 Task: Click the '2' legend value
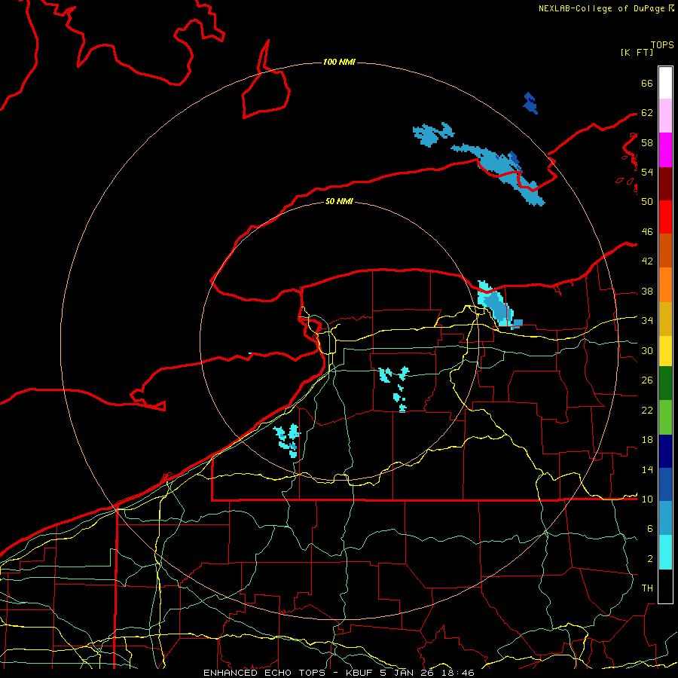tap(649, 559)
